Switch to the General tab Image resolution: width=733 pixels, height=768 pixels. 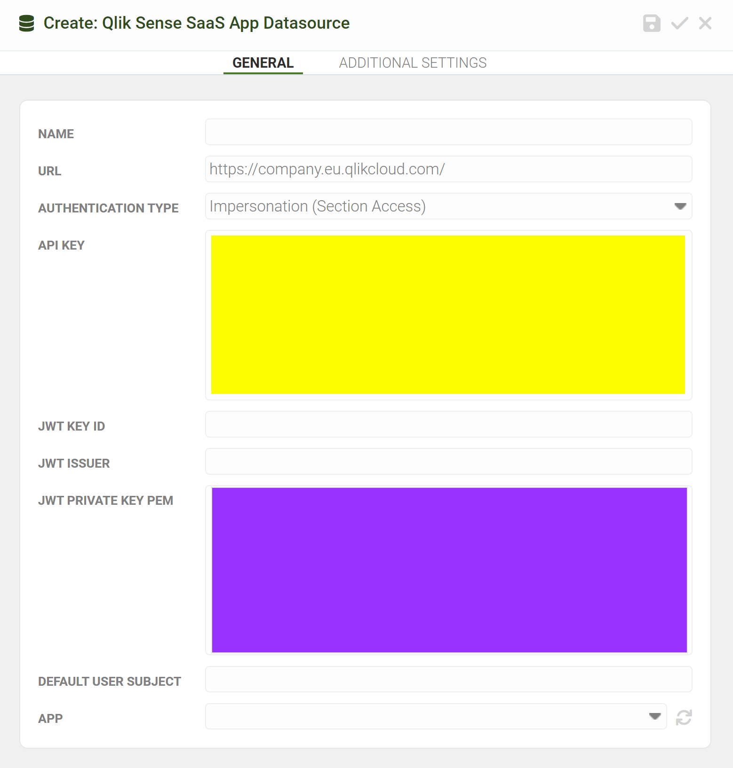point(263,63)
